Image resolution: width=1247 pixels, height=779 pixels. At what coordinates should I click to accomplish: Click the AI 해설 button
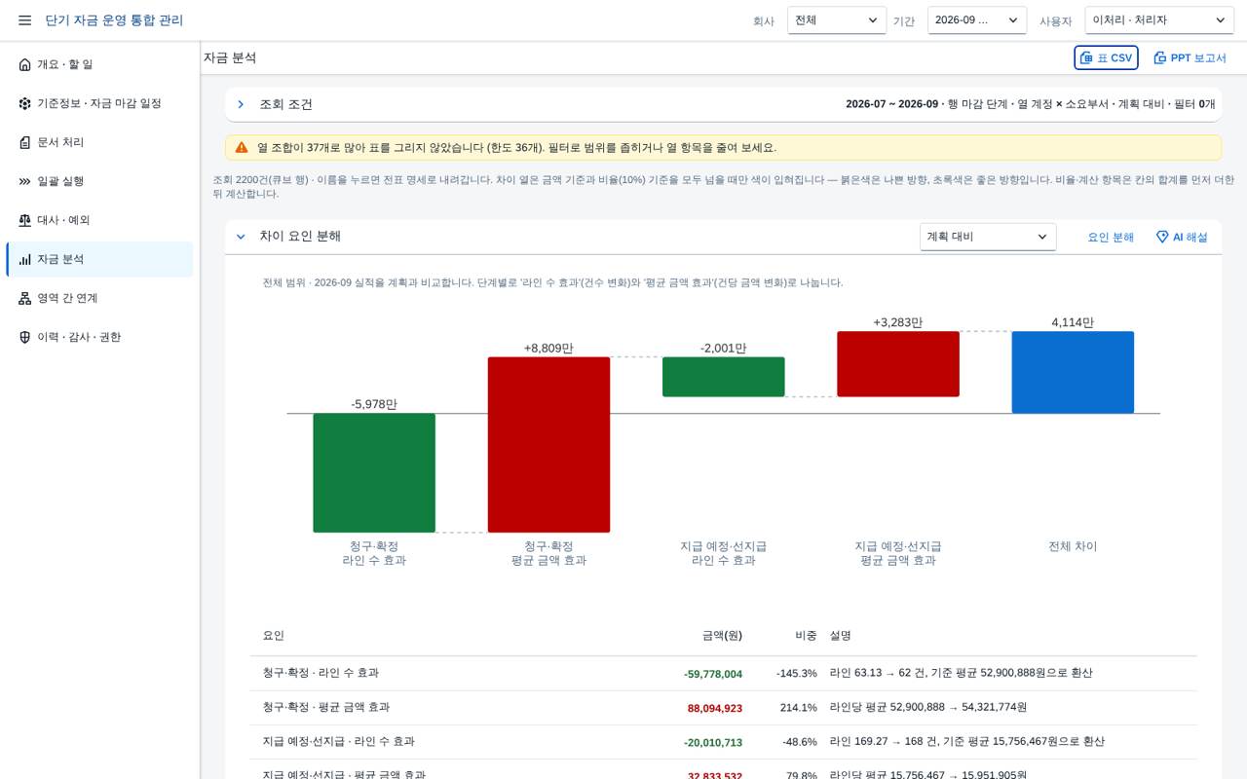(x=1182, y=237)
